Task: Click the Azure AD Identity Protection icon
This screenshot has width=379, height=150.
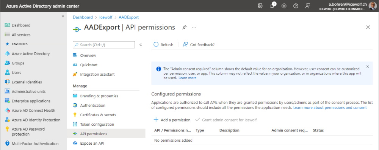Action: 7,120
